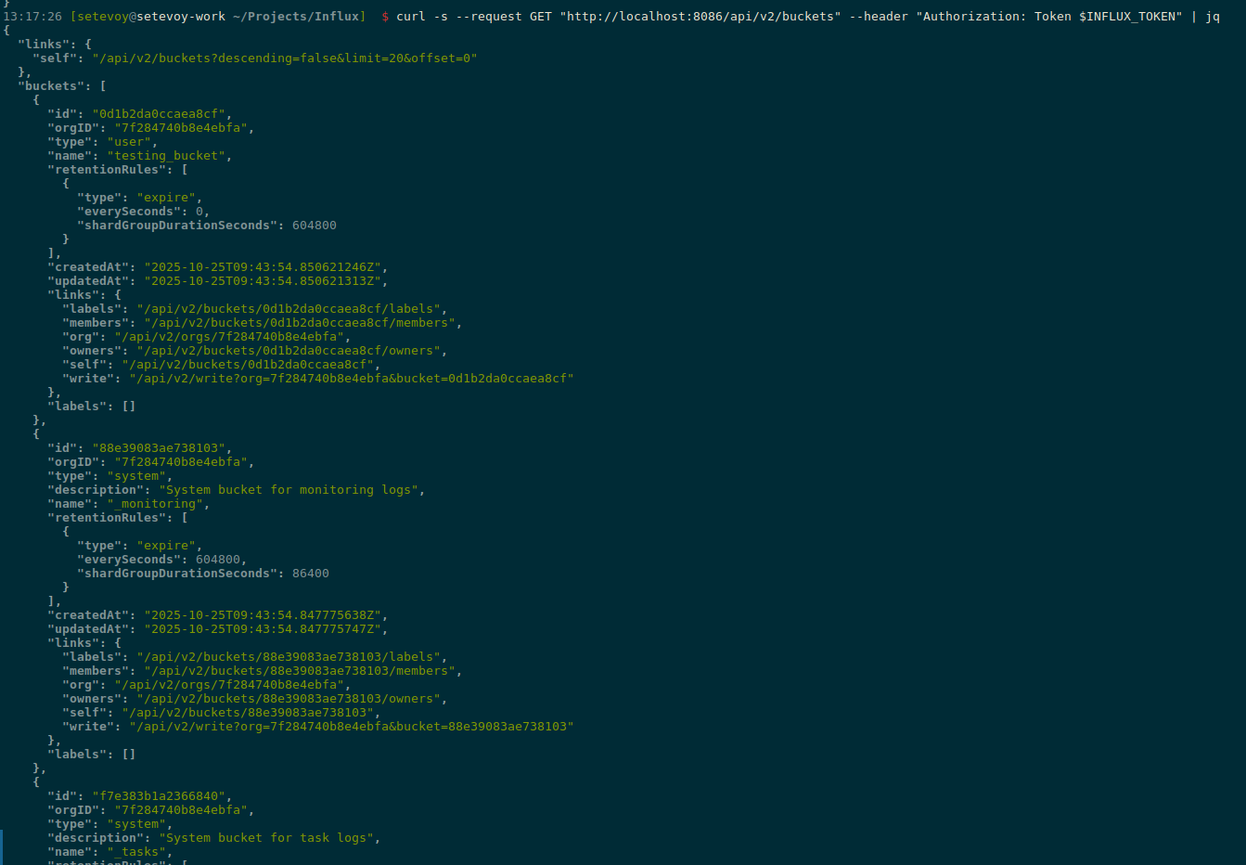Open the top-level self link with descending=false

284,58
